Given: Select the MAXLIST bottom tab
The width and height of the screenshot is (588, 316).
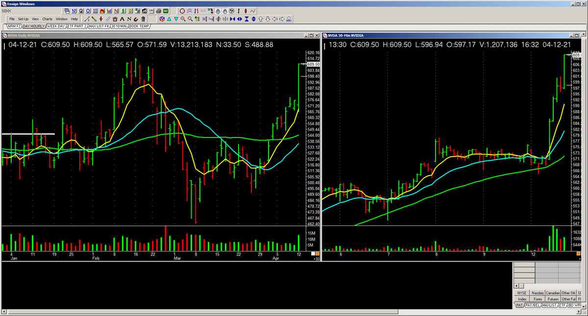Looking at the screenshot, I should (550, 305).
